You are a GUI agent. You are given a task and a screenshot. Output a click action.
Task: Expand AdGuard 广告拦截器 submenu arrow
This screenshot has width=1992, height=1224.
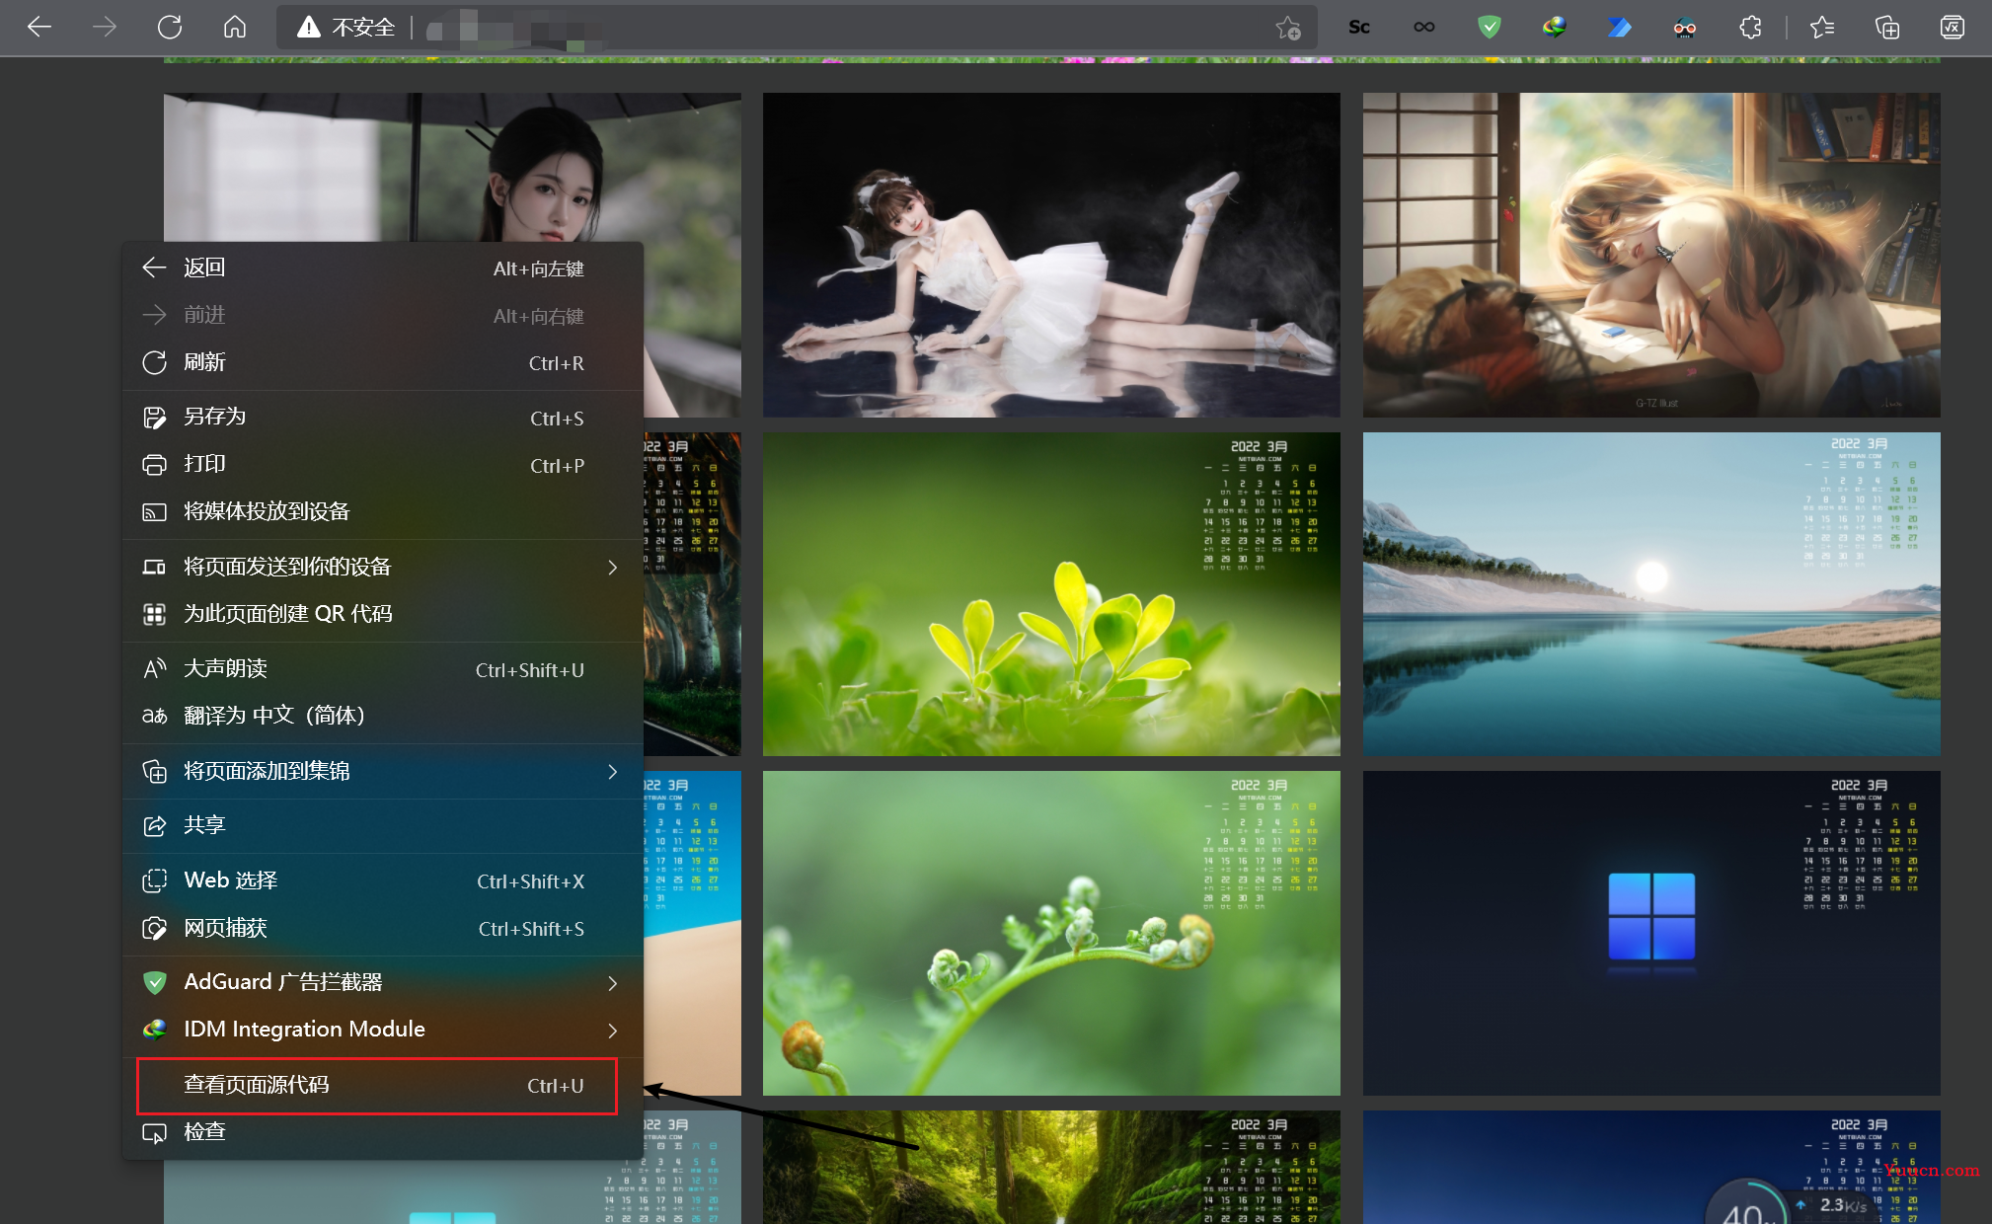[613, 983]
